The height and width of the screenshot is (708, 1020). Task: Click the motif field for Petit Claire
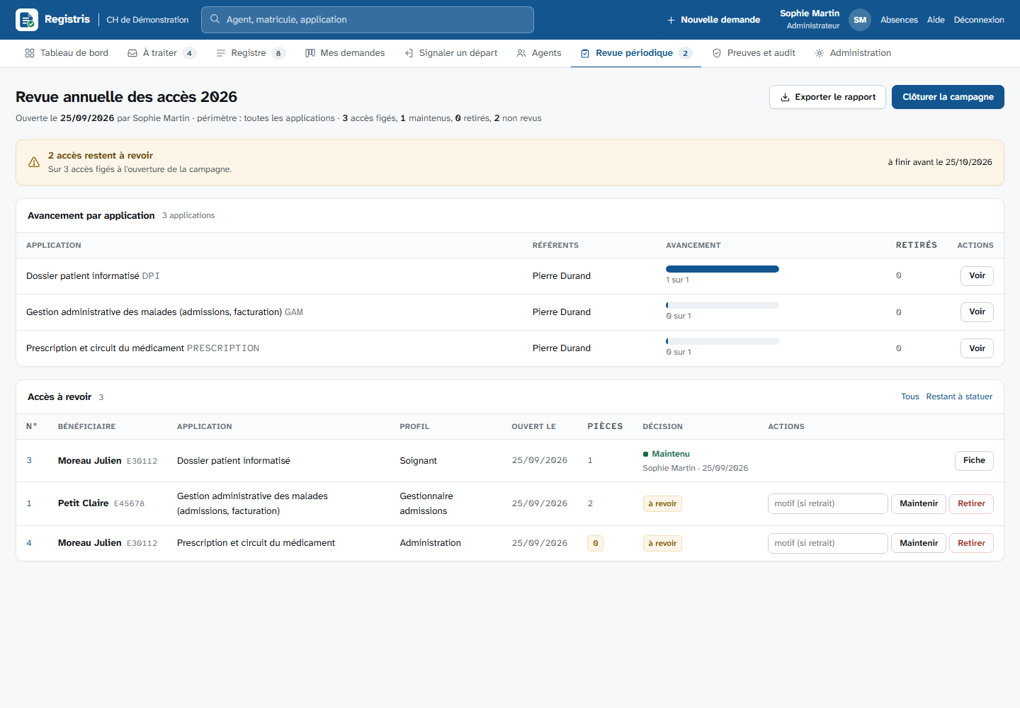pos(827,504)
